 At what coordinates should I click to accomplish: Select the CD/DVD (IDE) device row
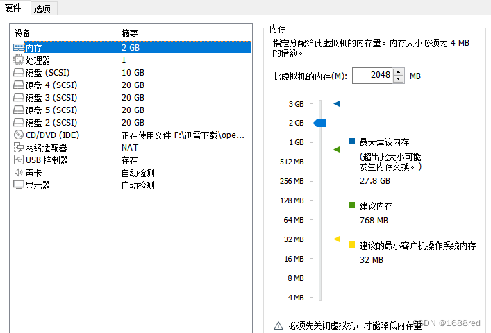coord(132,135)
